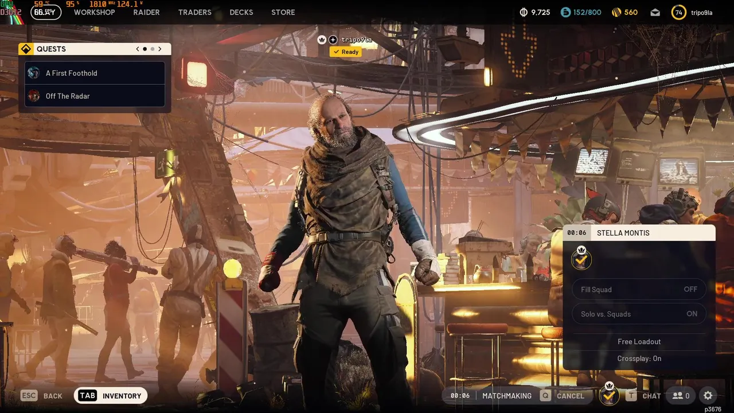Select the Play tab pill
The image size is (734, 413).
(x=46, y=12)
